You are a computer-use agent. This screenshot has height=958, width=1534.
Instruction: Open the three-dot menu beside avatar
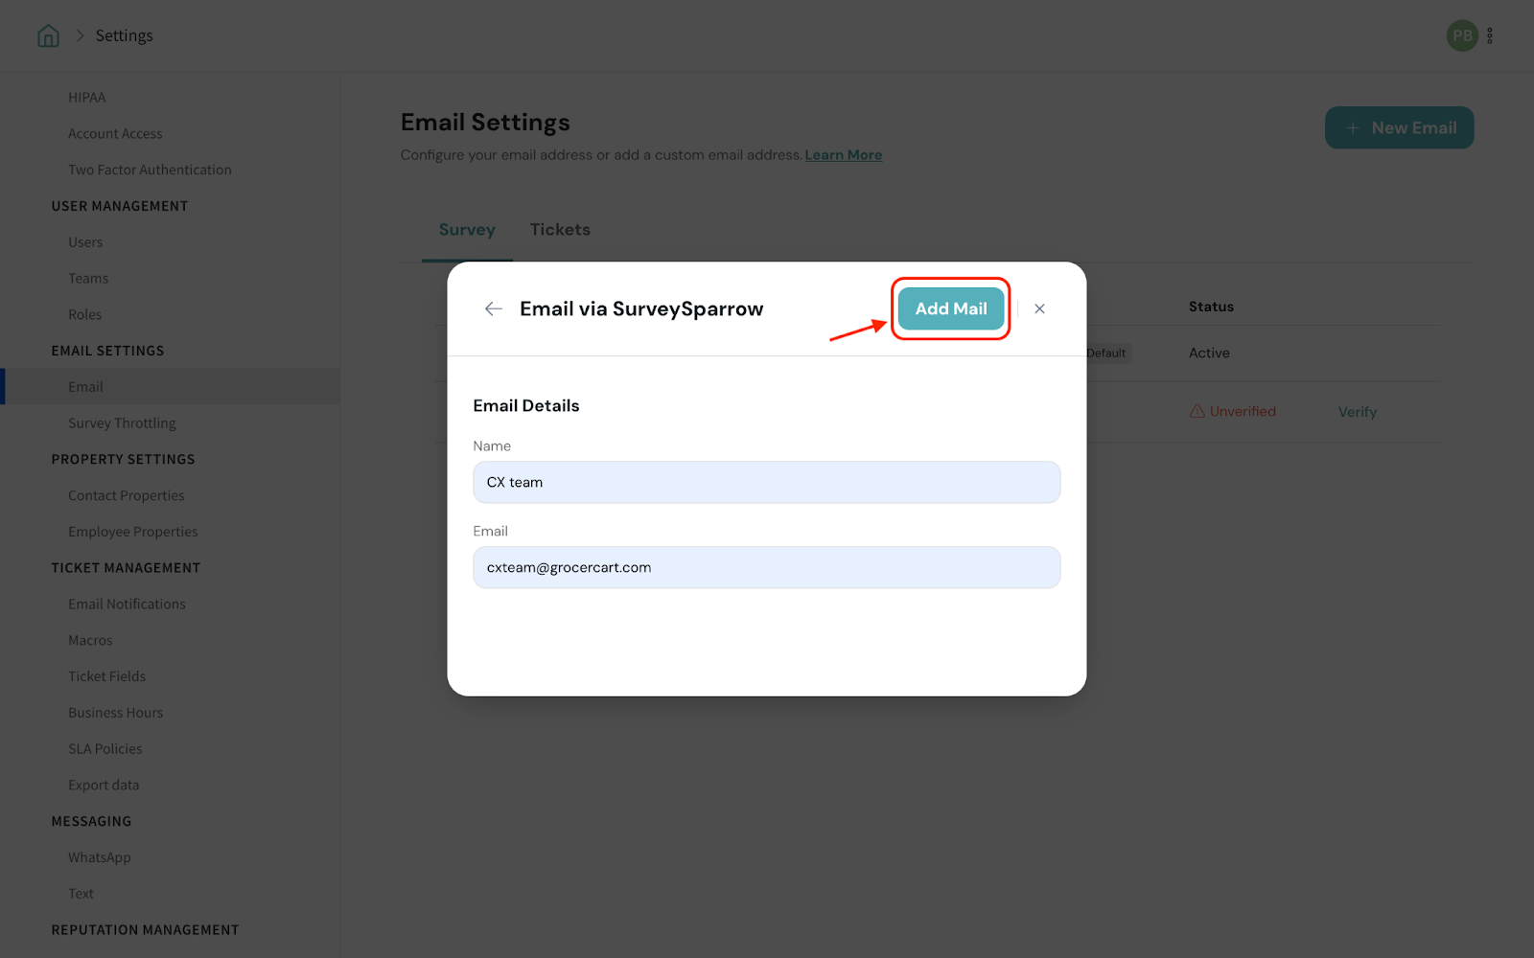[1490, 36]
